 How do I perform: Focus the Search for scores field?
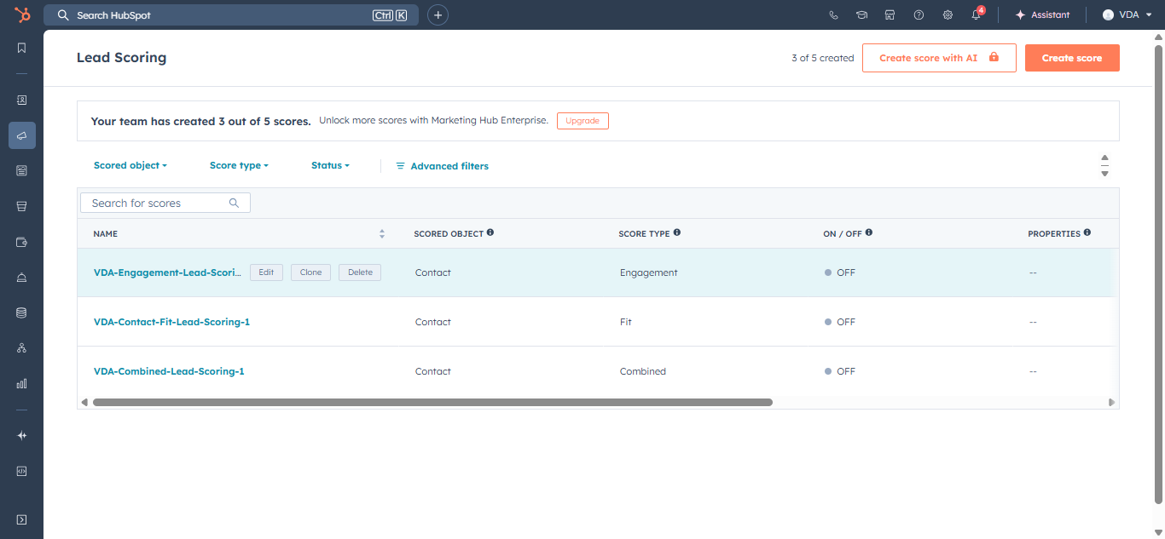(165, 203)
